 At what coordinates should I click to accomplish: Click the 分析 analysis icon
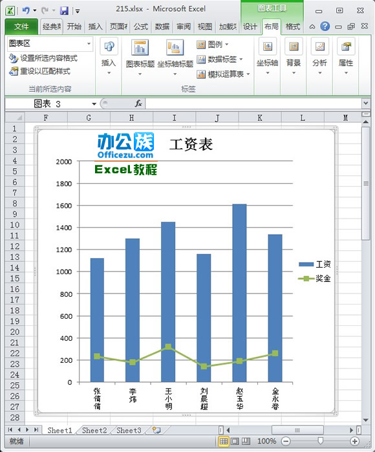(x=319, y=46)
